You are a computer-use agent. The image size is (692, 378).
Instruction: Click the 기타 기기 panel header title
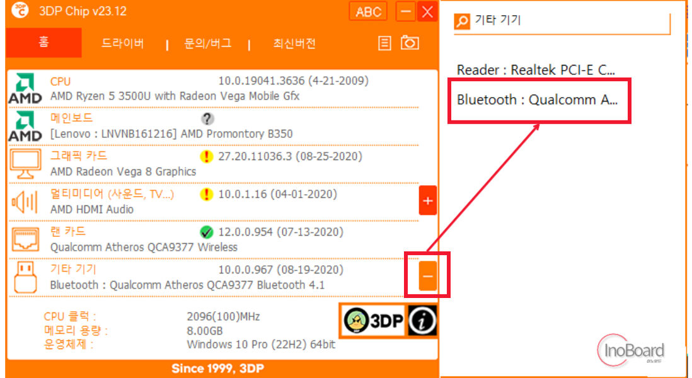tap(498, 20)
